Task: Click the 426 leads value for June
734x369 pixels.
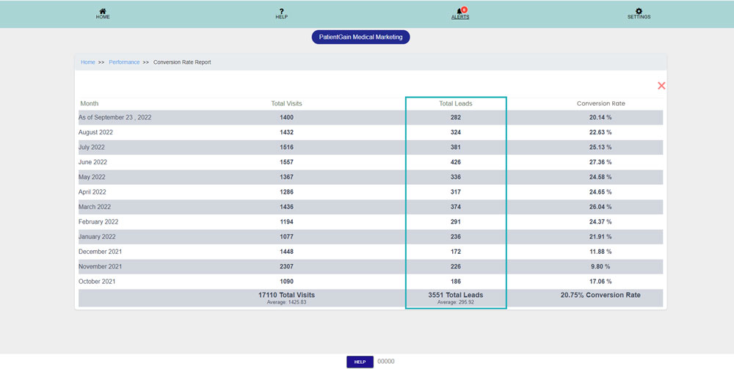Action: click(x=456, y=162)
